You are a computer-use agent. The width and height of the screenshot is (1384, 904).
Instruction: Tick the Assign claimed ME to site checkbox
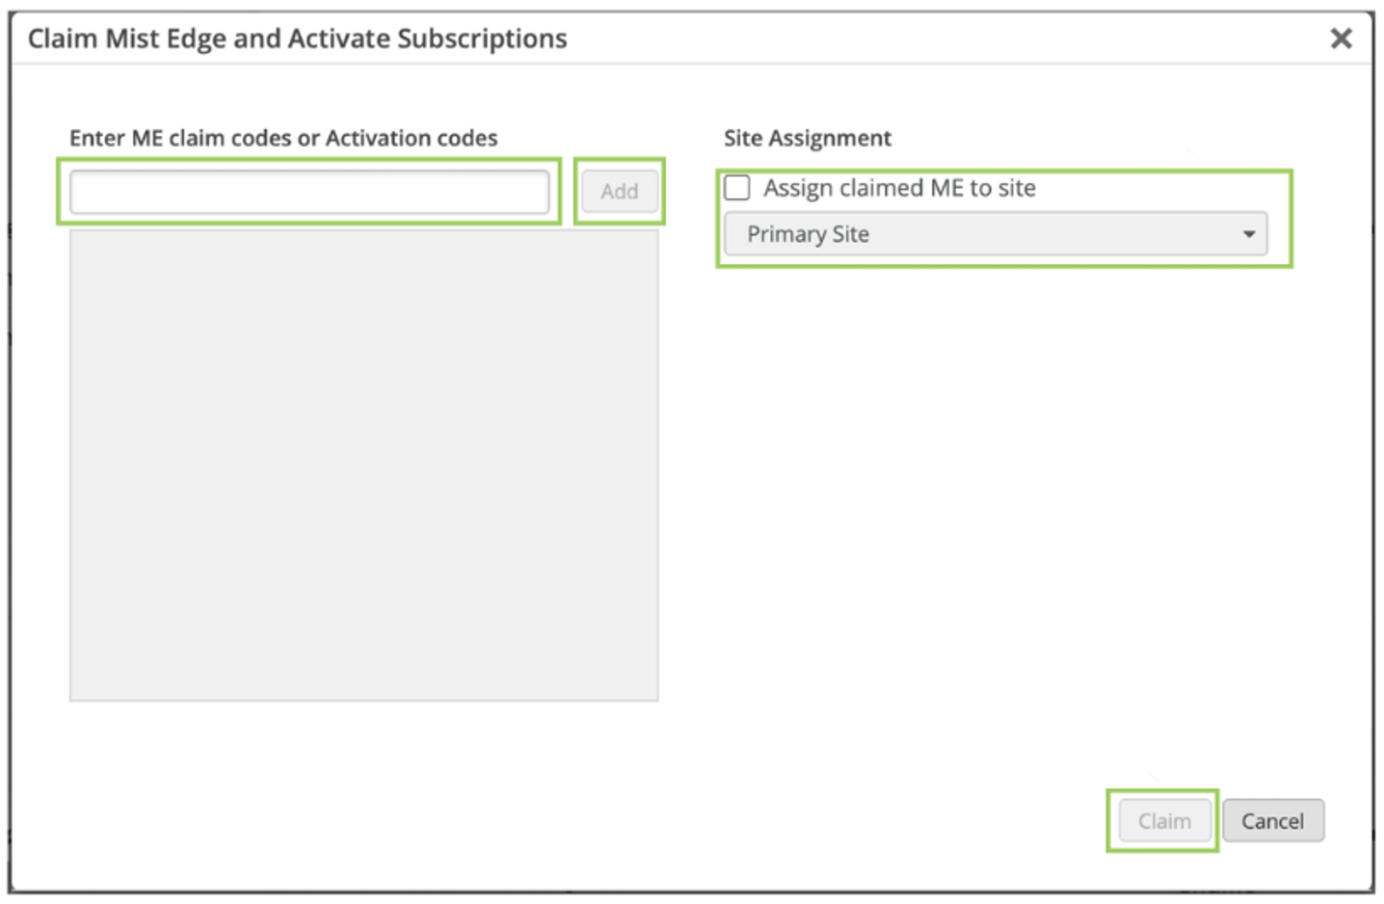pyautogui.click(x=737, y=188)
